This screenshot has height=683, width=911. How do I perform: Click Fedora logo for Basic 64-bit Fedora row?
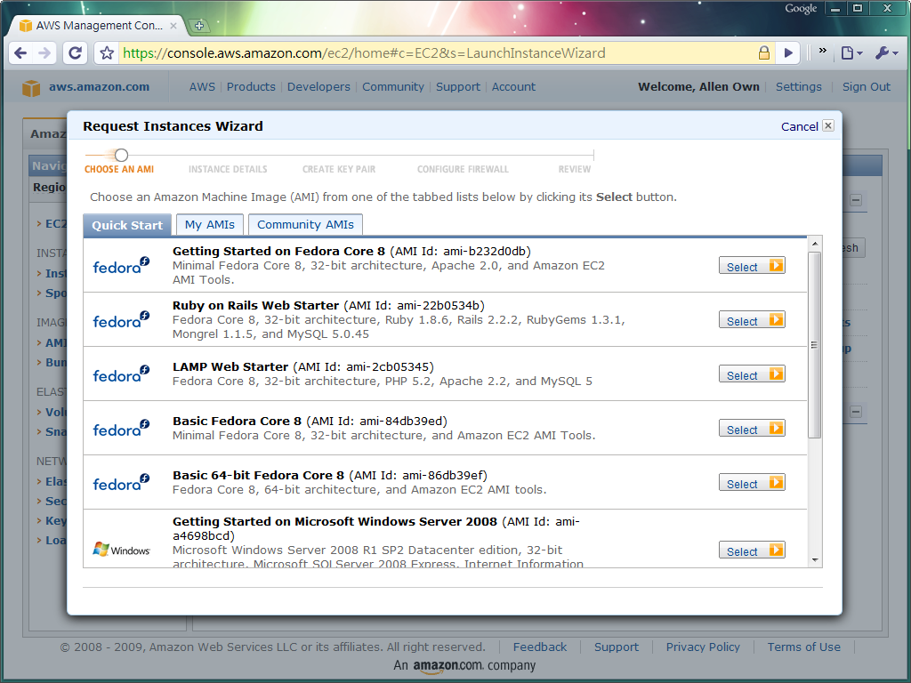pyautogui.click(x=121, y=483)
